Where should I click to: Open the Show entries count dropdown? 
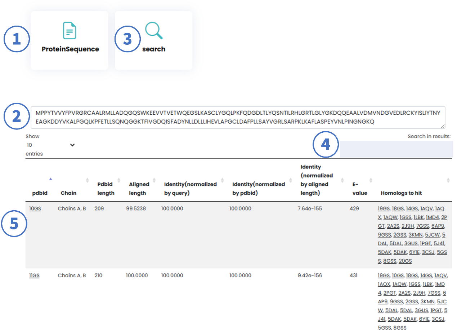[x=50, y=145]
